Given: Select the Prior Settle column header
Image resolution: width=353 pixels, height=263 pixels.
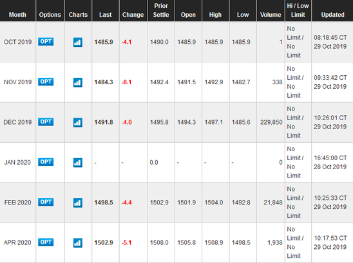Looking at the screenshot, I should 161,10.
